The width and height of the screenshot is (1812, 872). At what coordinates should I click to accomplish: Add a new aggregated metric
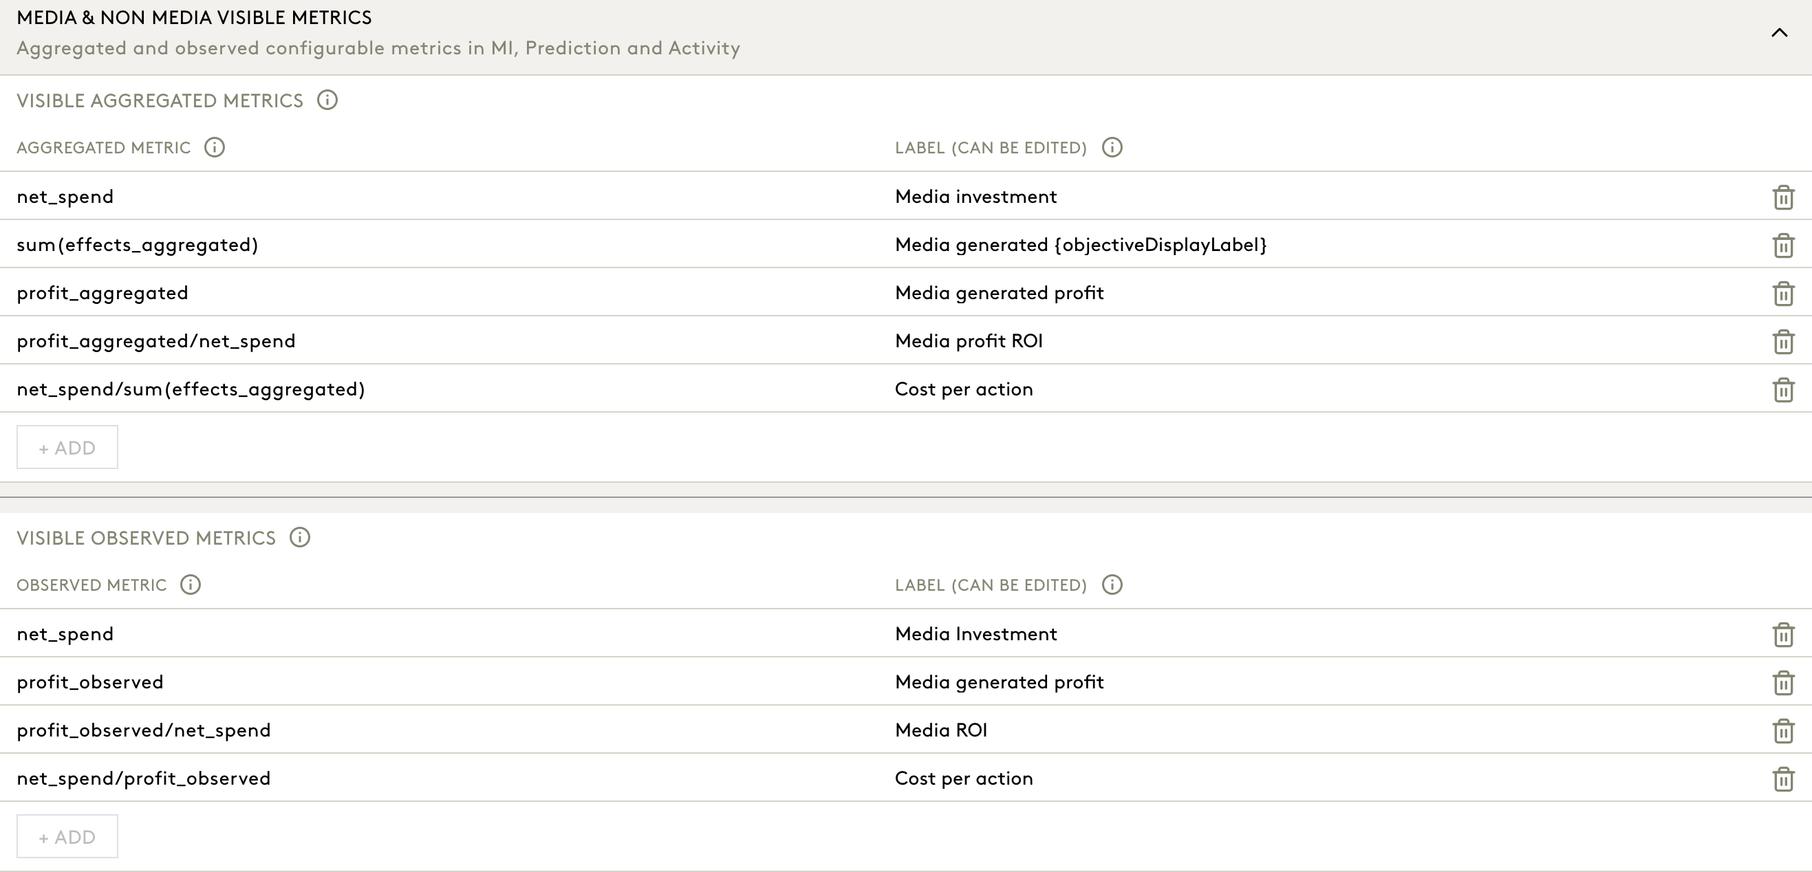coord(67,447)
